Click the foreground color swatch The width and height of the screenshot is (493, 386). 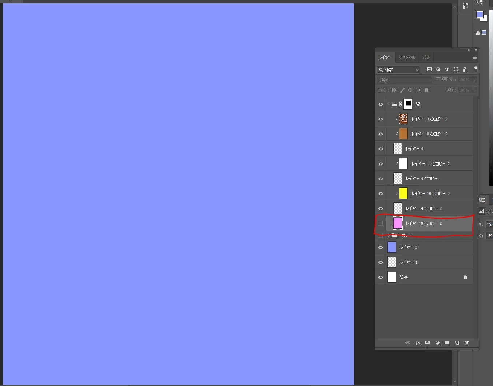480,15
